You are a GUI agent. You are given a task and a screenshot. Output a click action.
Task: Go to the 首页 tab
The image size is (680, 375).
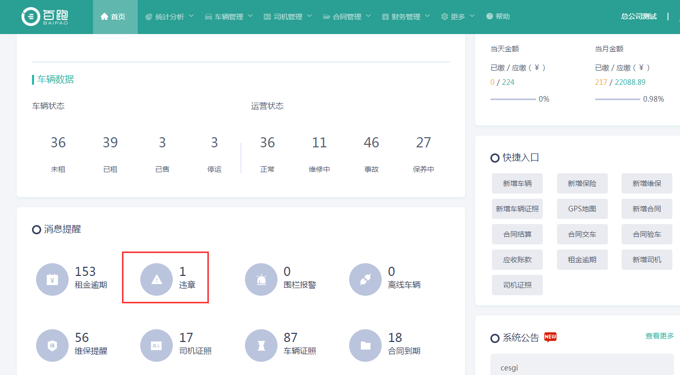point(115,17)
